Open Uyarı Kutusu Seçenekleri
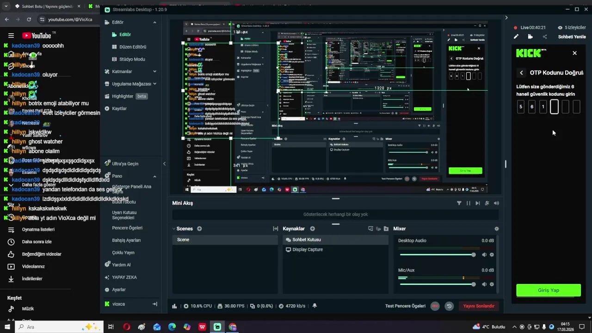 [x=124, y=215]
